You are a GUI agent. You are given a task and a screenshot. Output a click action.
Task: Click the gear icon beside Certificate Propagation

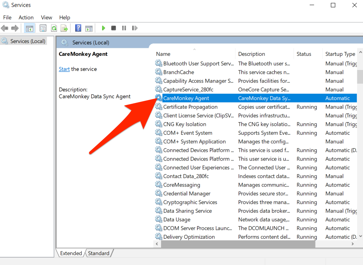click(158, 107)
